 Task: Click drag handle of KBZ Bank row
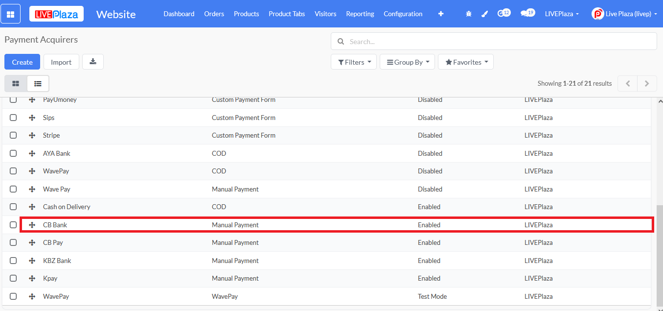point(32,261)
